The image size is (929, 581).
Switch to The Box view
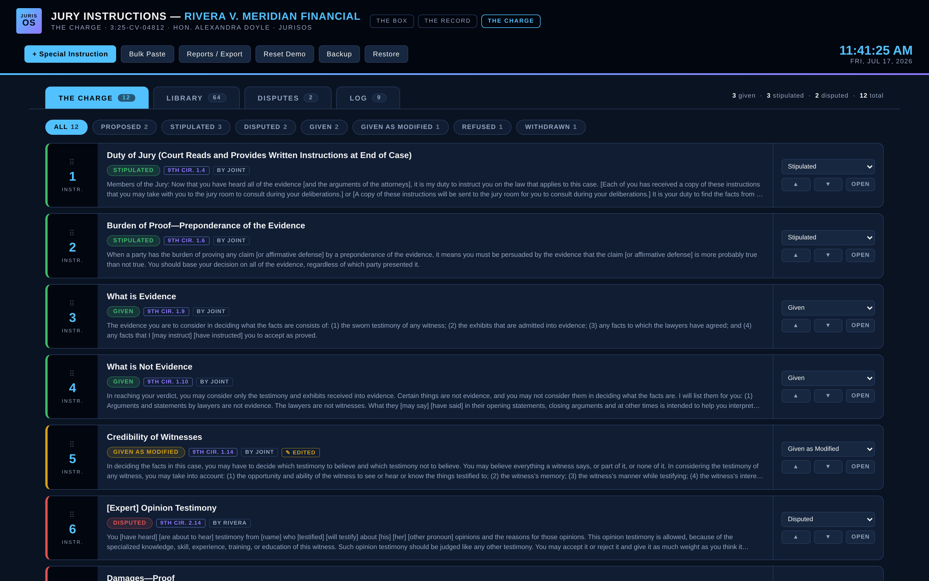pyautogui.click(x=392, y=21)
